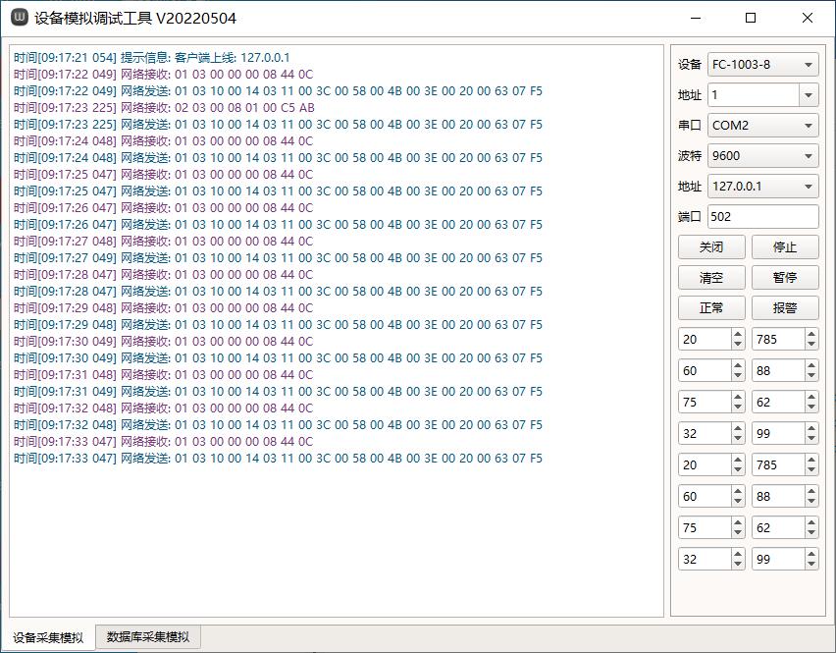Expand the 地址 combo box with value 1

pos(809,95)
